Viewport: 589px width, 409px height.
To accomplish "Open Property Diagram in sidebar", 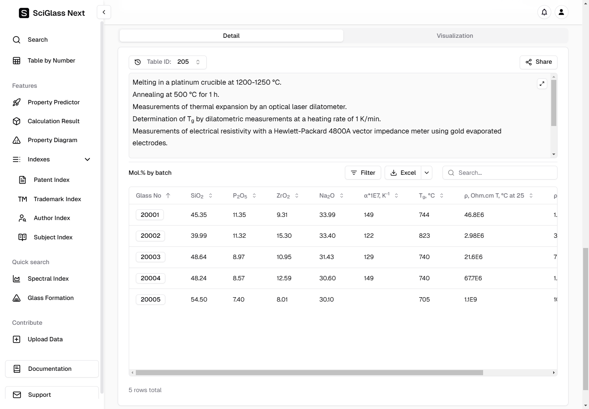I will 52,140.
